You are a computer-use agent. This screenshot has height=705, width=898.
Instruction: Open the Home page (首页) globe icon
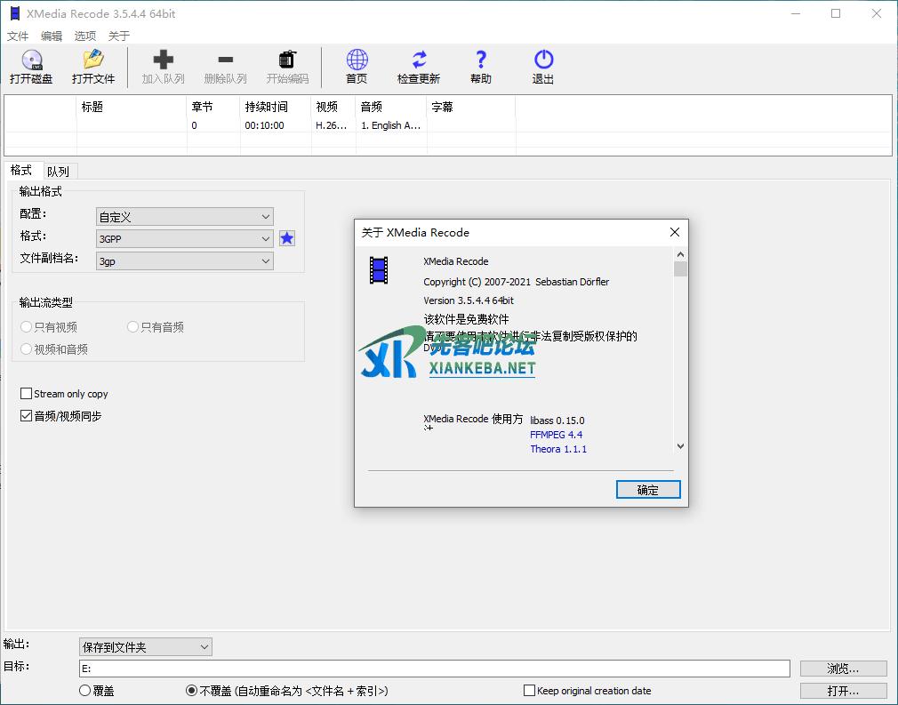357,60
